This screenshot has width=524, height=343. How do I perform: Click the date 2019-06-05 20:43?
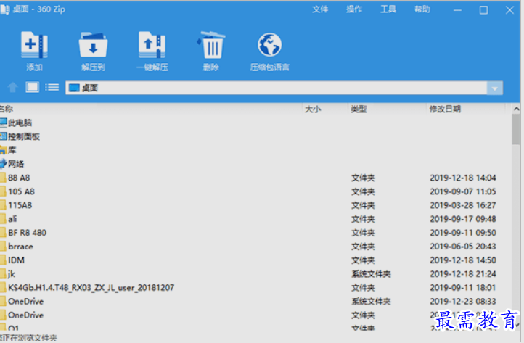coord(463,247)
